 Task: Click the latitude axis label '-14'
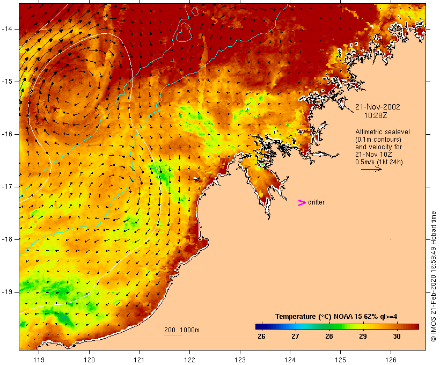[x=7, y=29]
